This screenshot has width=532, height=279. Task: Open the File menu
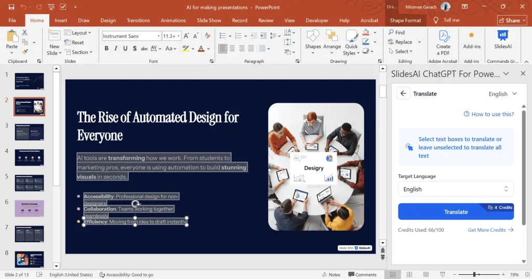(12, 20)
